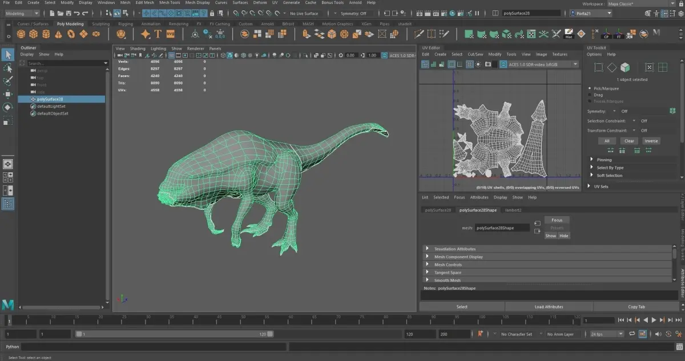Click the Load Attributes button
685x361 pixels.
point(549,307)
